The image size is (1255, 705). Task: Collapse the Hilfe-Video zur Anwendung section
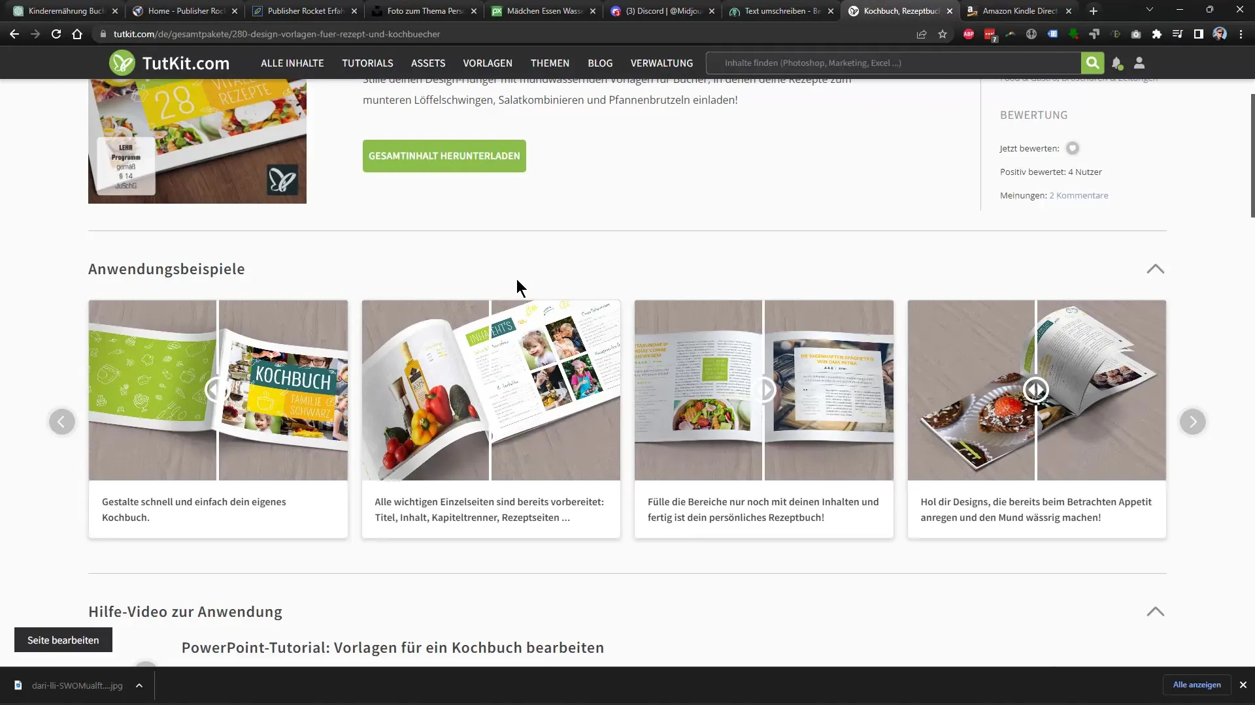(x=1154, y=611)
